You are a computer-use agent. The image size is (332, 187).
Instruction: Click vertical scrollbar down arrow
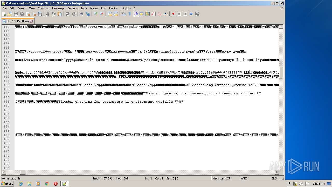click(281, 168)
